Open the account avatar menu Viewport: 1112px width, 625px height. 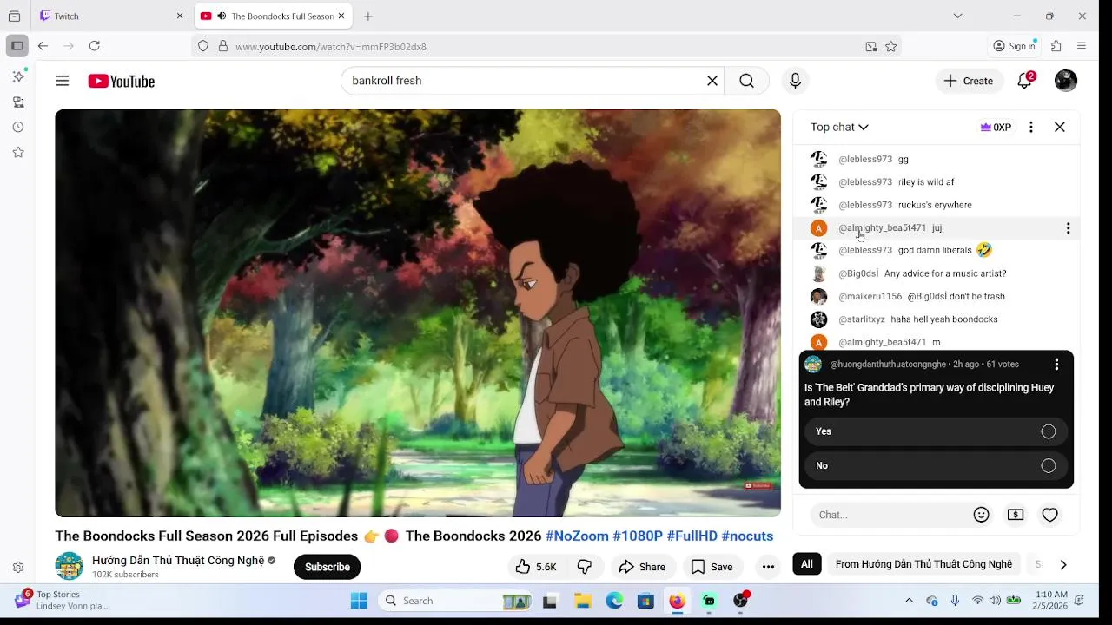point(1066,81)
